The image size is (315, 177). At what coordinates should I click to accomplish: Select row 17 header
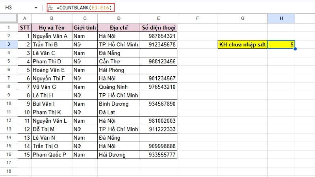coord(9,163)
